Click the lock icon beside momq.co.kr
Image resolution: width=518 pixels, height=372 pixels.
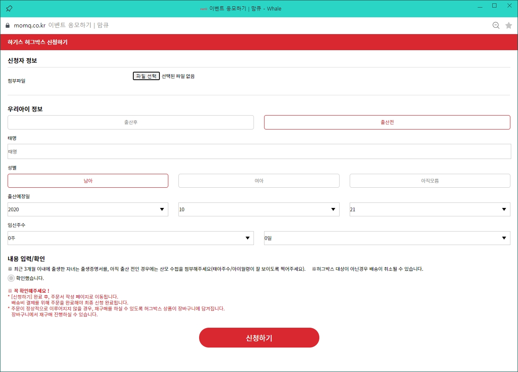[7, 25]
